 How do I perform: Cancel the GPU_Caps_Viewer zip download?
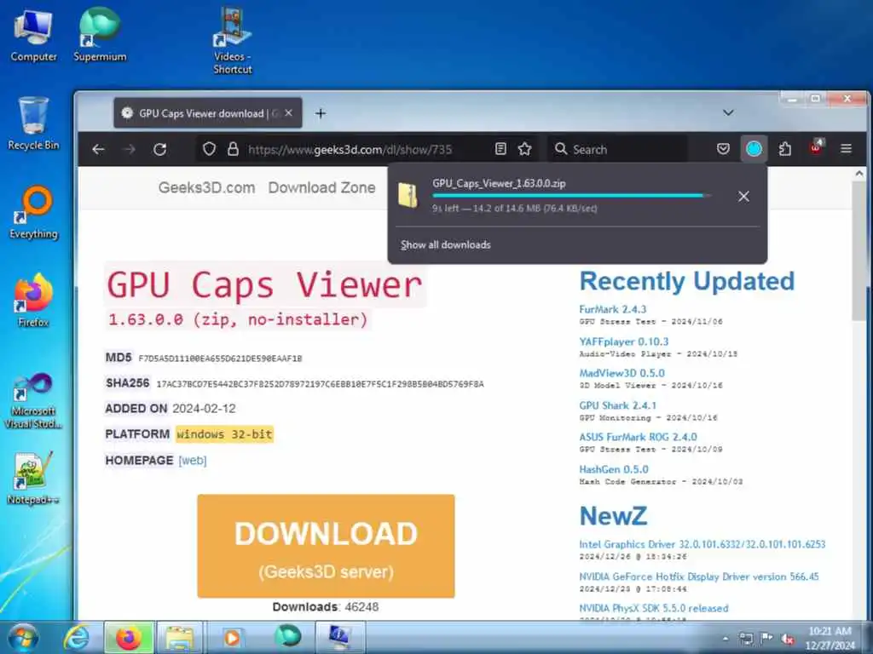coord(743,197)
